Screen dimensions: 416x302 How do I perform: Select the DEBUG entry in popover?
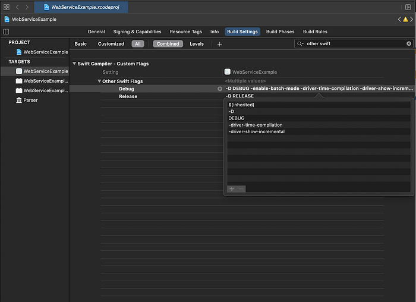(x=319, y=118)
